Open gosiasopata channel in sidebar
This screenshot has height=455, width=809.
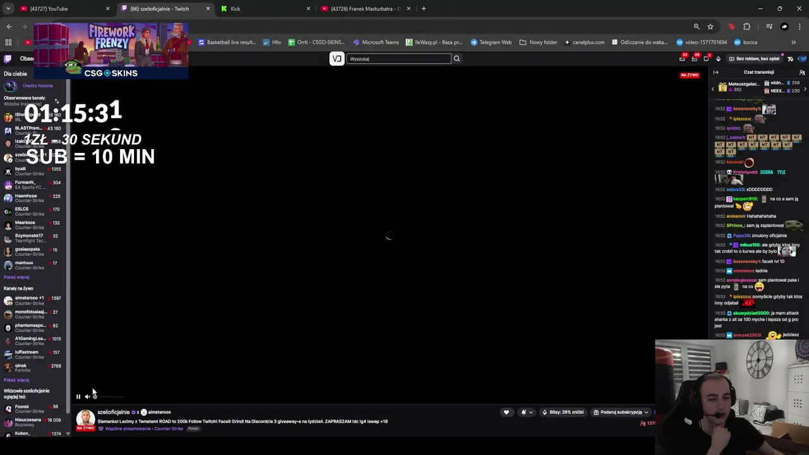(x=33, y=252)
